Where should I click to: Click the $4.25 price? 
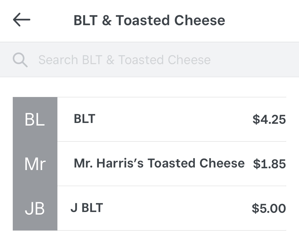click(x=269, y=119)
